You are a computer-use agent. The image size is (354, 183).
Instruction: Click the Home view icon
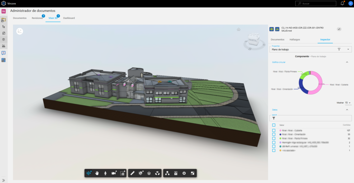point(239,29)
